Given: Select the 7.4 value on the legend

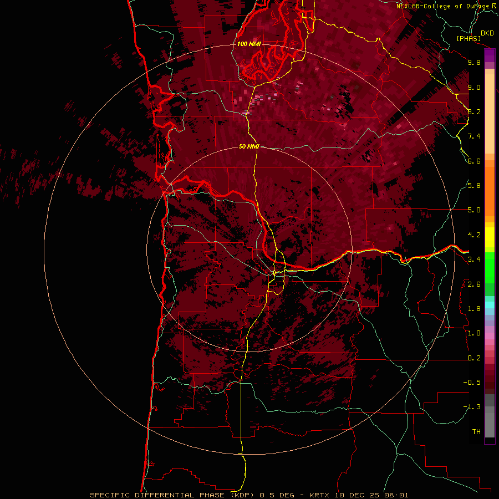Looking at the screenshot, I should [474, 136].
